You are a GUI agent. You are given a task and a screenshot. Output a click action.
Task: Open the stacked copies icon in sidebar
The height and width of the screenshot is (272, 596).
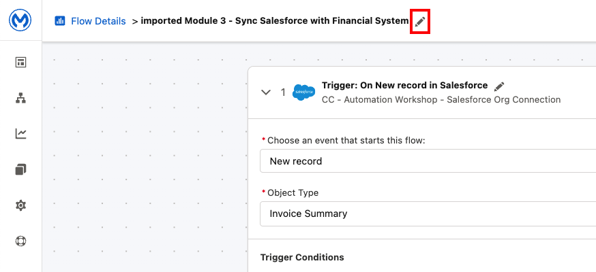[x=20, y=169]
